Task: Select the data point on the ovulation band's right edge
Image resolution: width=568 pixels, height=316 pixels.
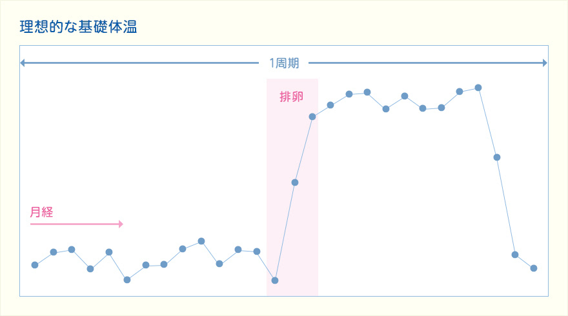Action: [x=312, y=117]
